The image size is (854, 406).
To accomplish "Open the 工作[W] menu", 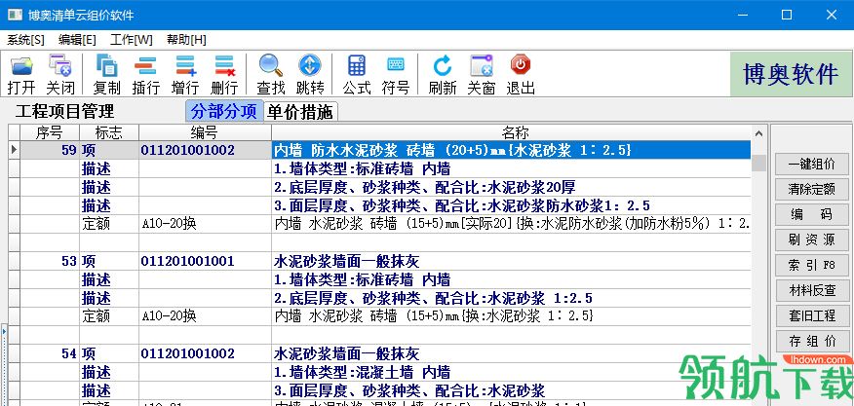I will (x=132, y=40).
